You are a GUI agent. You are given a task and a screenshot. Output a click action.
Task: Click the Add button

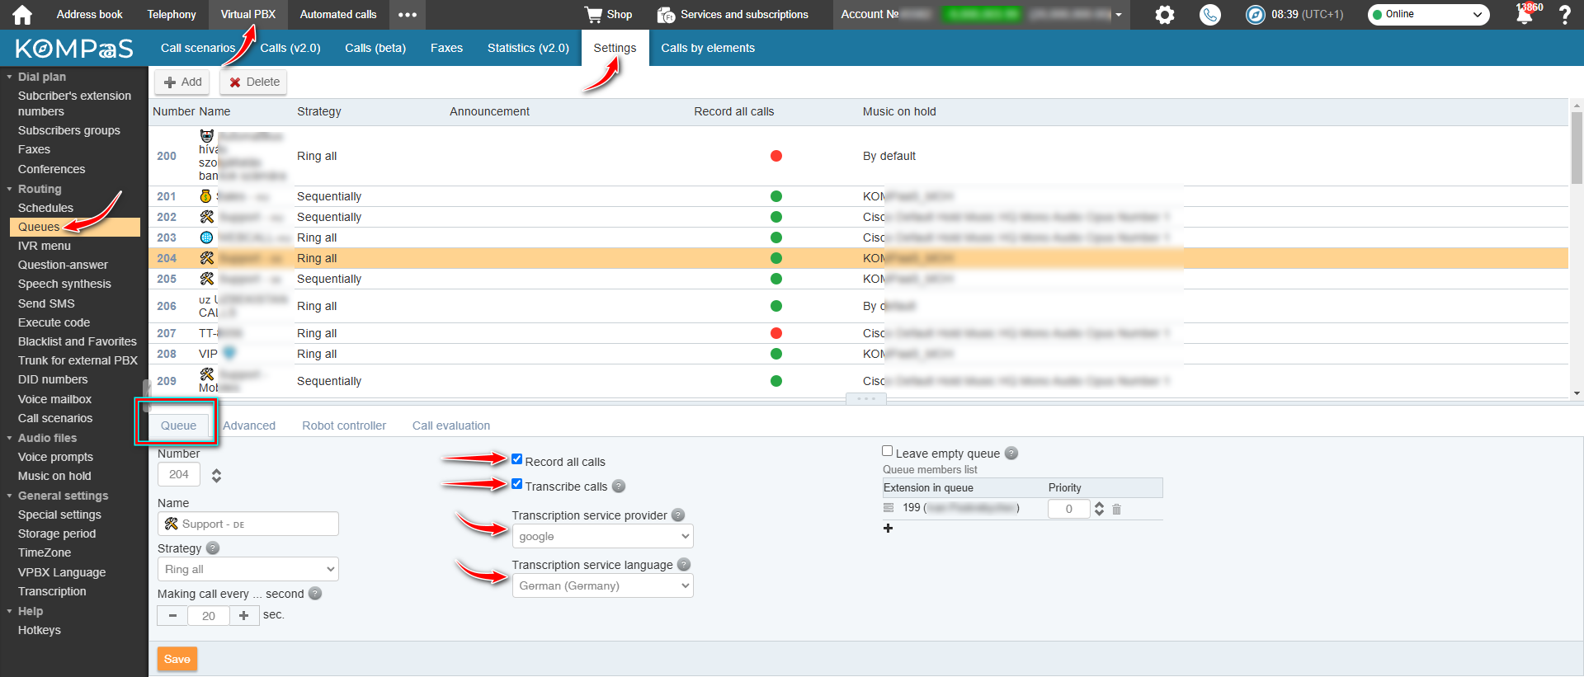182,82
